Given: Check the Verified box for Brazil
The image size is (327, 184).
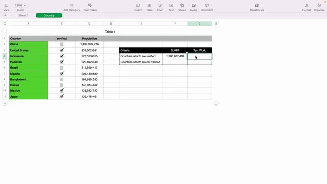Looking at the screenshot, I should click(x=61, y=68).
